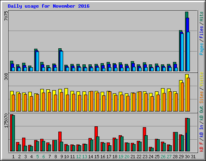
Task: Click day 9 on the x-axis
Action: (x=62, y=157)
